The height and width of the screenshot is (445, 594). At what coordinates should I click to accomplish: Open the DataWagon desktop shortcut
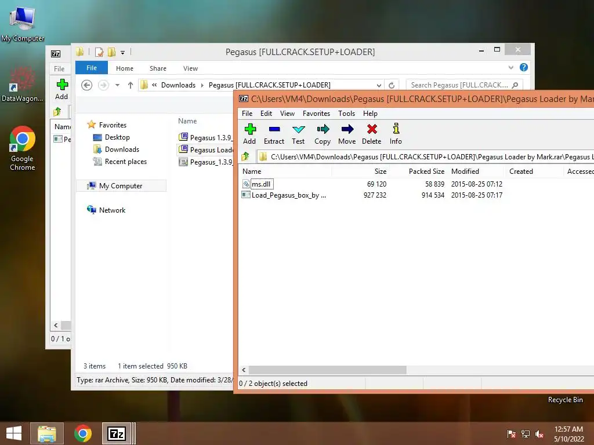point(23,84)
